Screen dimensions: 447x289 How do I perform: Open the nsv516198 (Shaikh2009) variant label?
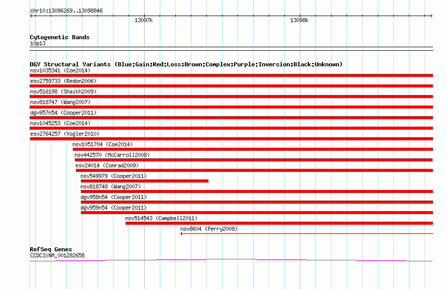click(x=63, y=91)
